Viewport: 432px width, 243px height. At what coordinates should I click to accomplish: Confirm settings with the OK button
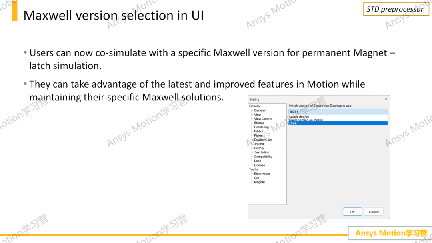point(352,212)
